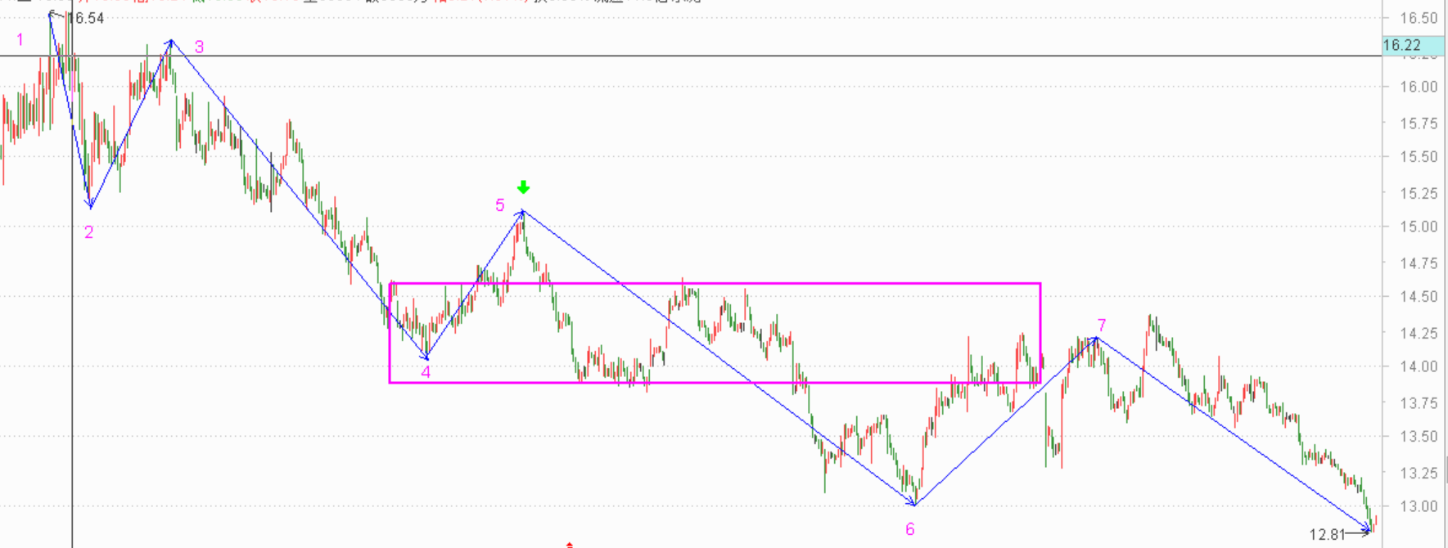Select the magenta wave label 2
The width and height of the screenshot is (1448, 548).
(x=89, y=232)
